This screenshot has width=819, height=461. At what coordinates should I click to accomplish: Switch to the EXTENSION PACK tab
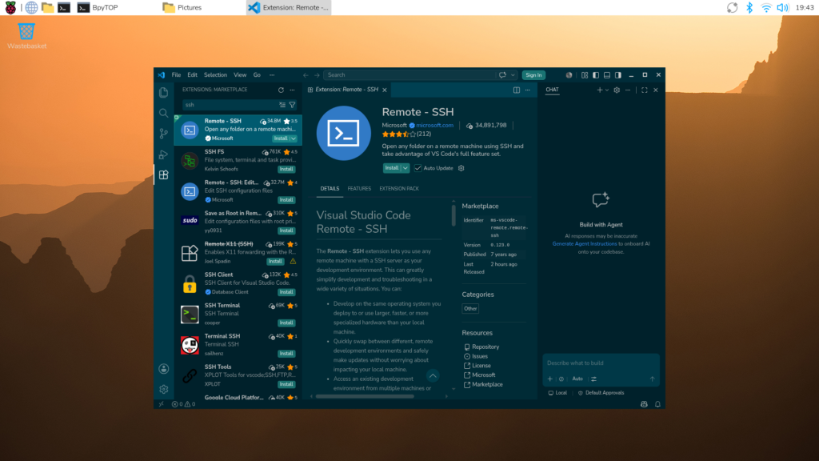(399, 189)
